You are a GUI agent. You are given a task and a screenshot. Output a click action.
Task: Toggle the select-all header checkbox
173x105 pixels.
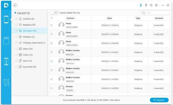[52, 18]
